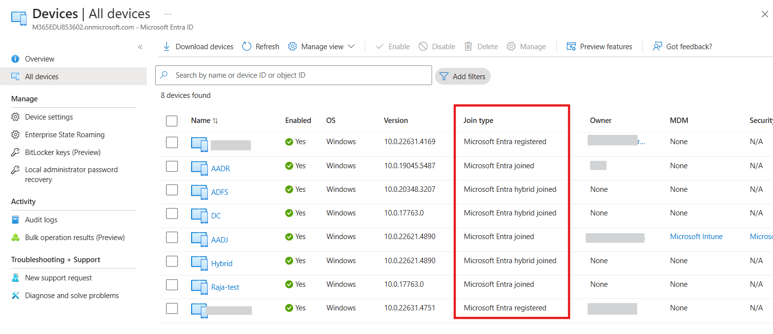Close the All devices blade
This screenshot has width=773, height=334.
point(765,14)
